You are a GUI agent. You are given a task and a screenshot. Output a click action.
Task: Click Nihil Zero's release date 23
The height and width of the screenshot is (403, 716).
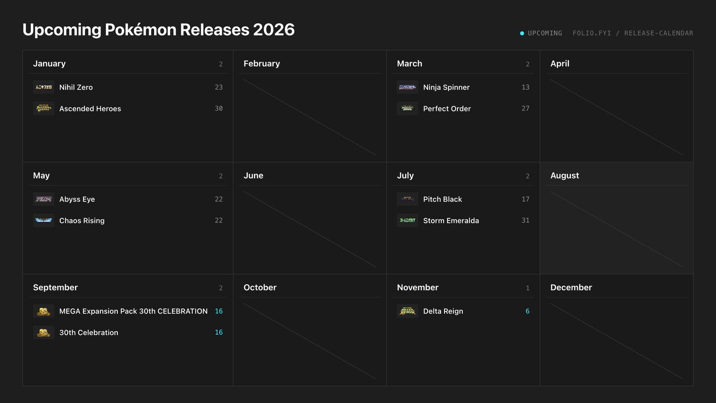[x=219, y=87]
